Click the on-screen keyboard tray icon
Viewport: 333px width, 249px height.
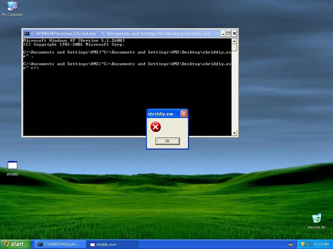point(291,244)
